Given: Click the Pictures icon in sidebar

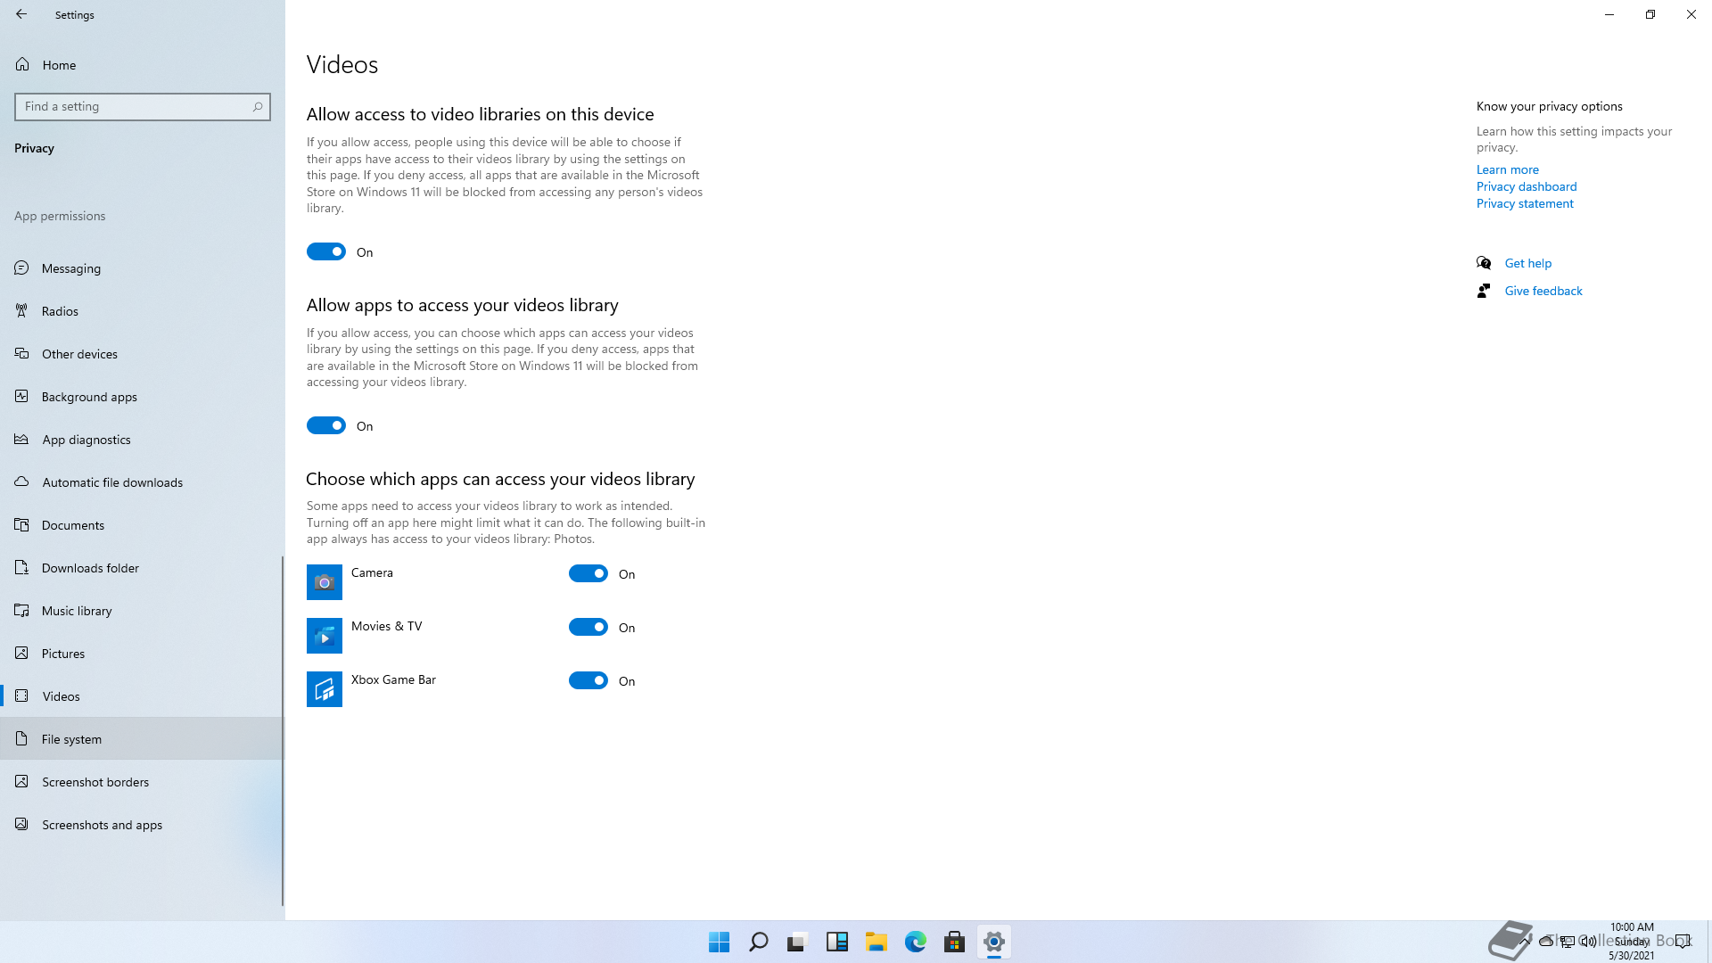Looking at the screenshot, I should (x=21, y=653).
